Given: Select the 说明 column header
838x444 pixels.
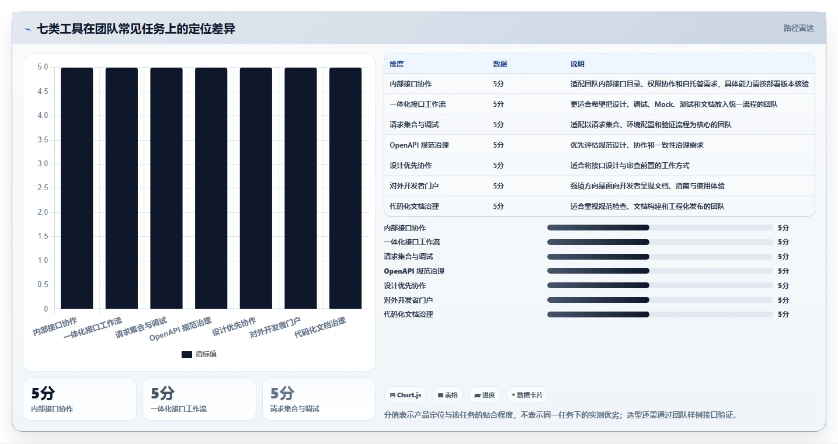Looking at the screenshot, I should tap(577, 64).
